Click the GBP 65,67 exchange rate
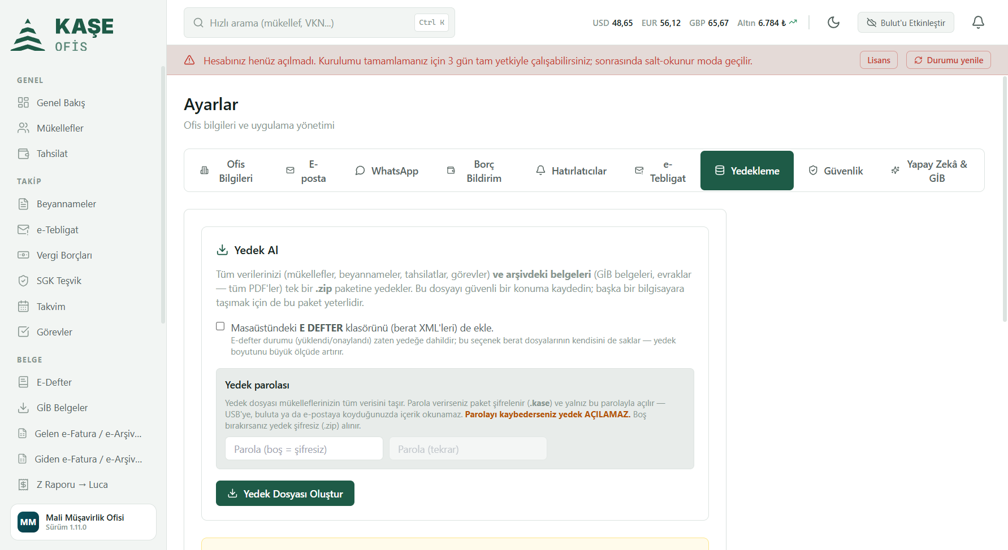Viewport: 1008px width, 550px height. click(x=709, y=23)
